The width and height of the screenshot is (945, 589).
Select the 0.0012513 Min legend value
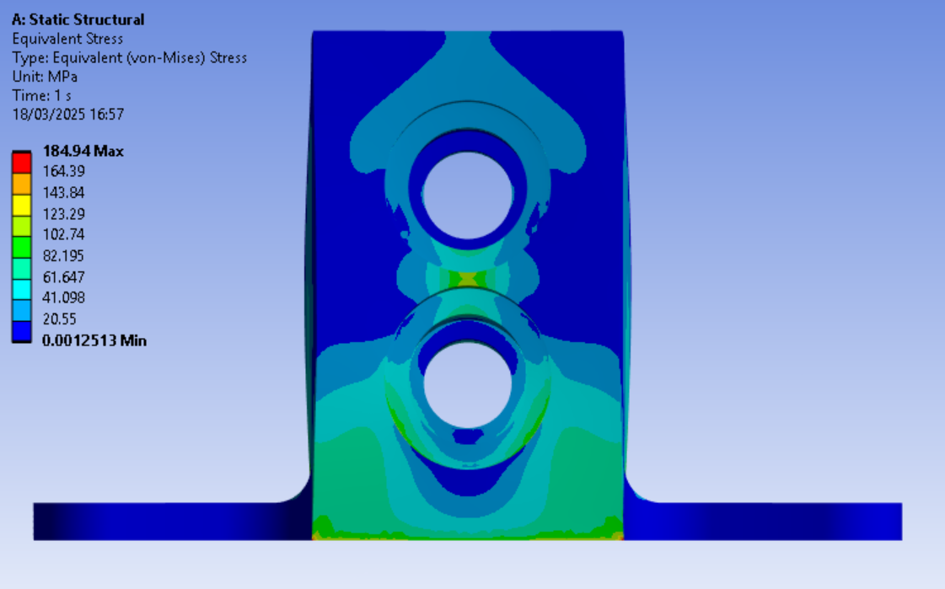click(94, 341)
